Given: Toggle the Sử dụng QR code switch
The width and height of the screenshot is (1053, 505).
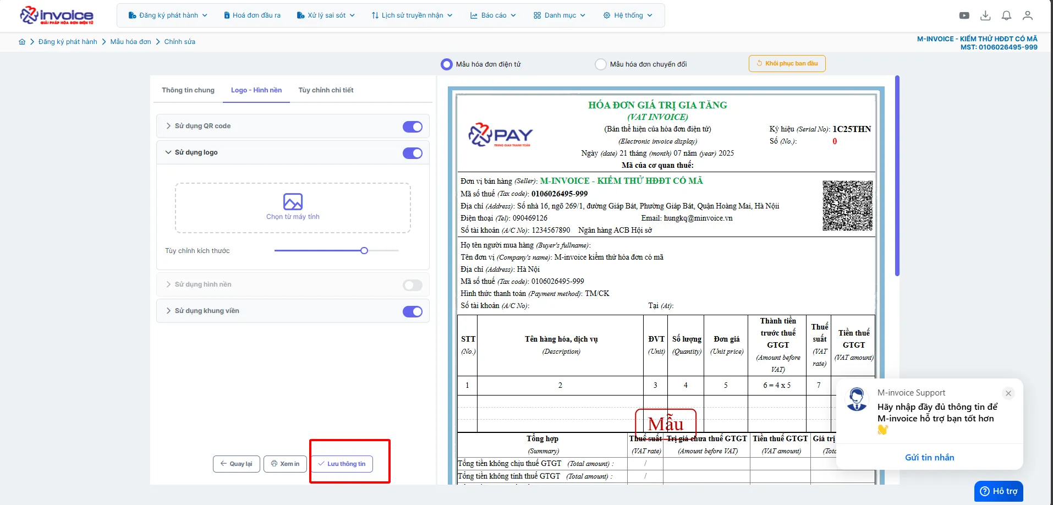Looking at the screenshot, I should coord(413,127).
